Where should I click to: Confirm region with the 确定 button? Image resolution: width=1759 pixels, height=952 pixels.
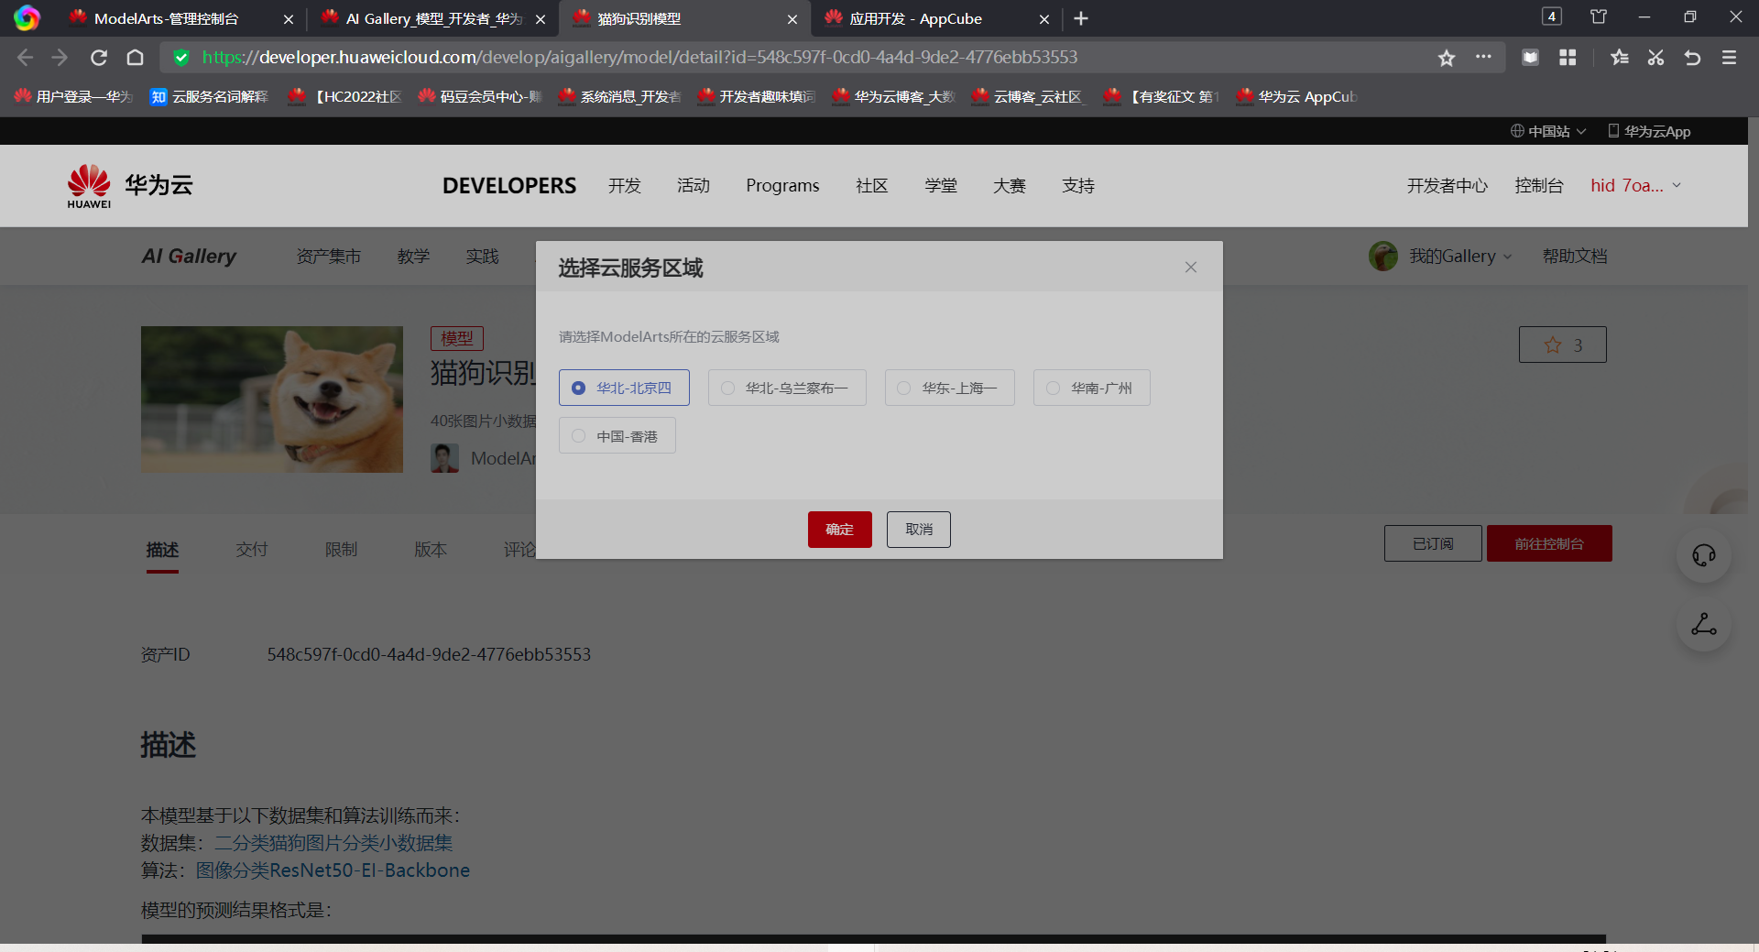tap(839, 530)
